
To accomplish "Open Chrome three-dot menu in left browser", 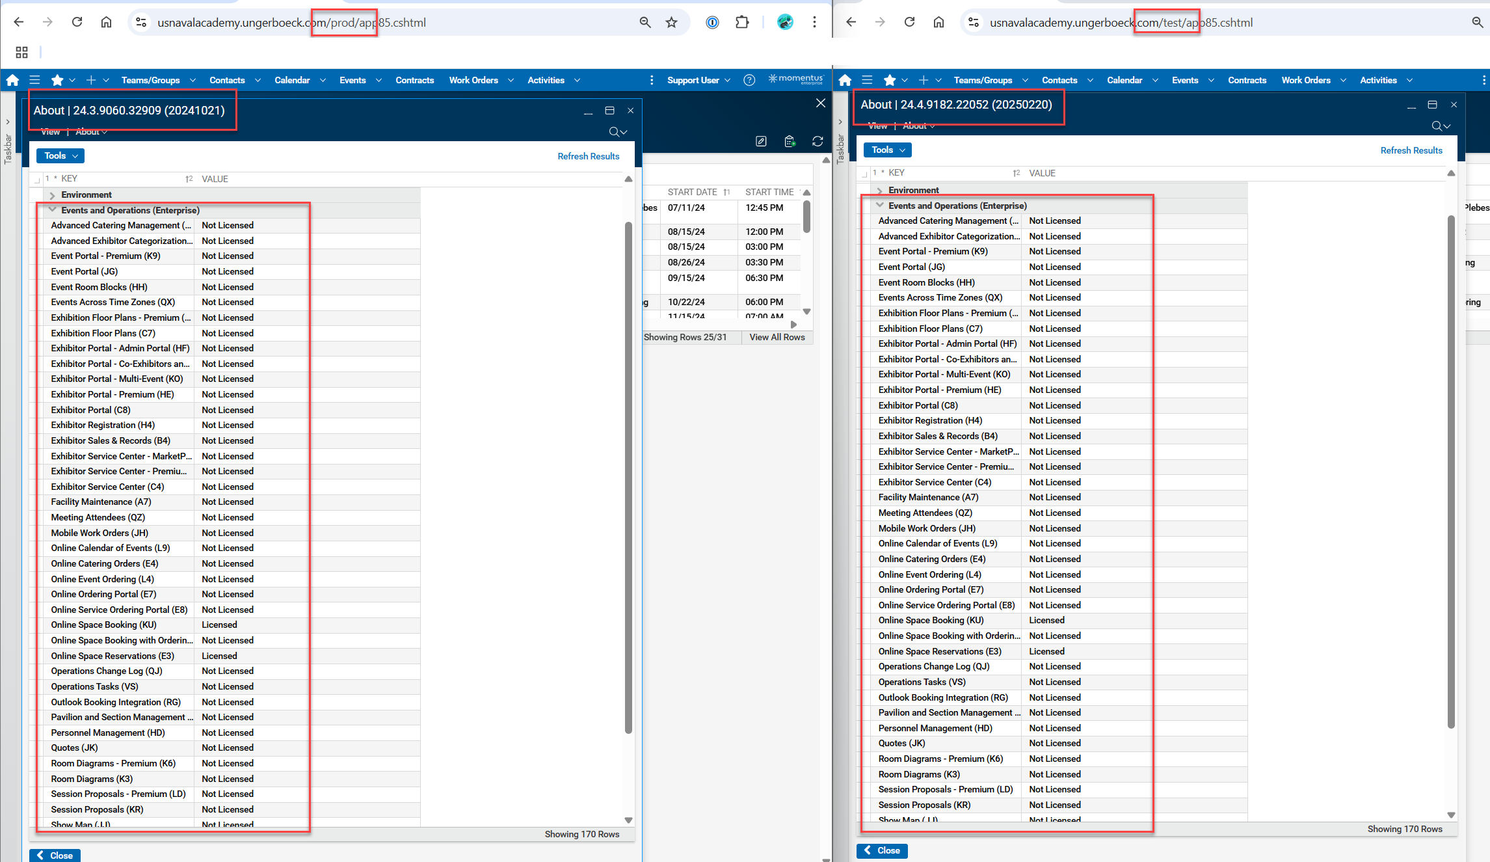I will point(814,22).
